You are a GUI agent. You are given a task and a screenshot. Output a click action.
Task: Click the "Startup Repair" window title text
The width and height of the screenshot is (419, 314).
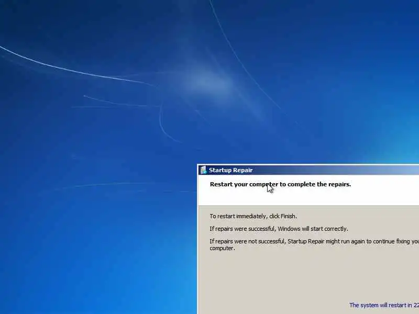[x=230, y=171]
